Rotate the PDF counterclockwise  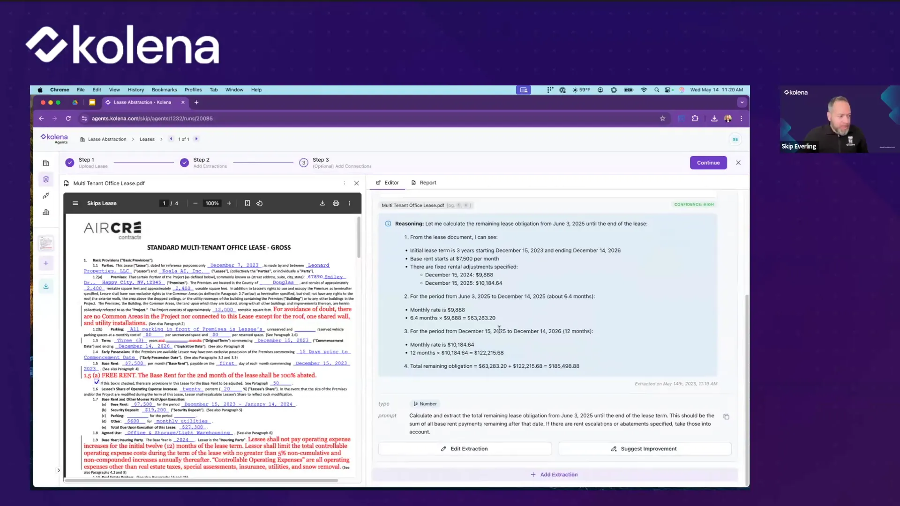tap(259, 203)
